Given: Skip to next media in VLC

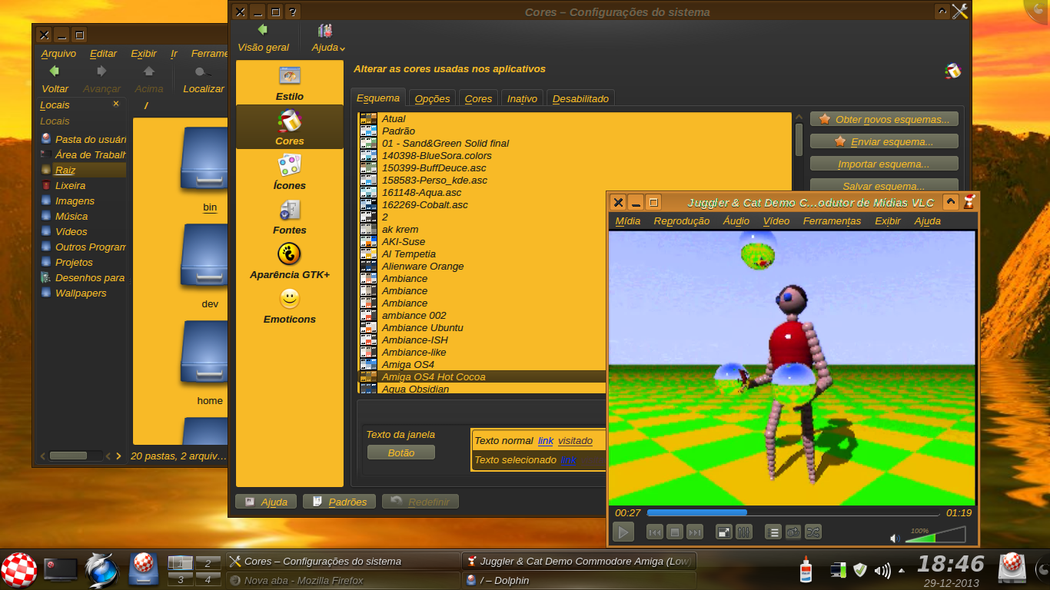Looking at the screenshot, I should (x=695, y=532).
